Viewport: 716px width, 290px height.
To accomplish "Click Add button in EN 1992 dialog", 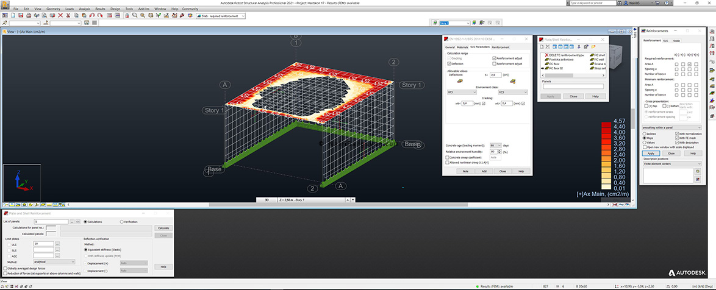I will click(484, 171).
